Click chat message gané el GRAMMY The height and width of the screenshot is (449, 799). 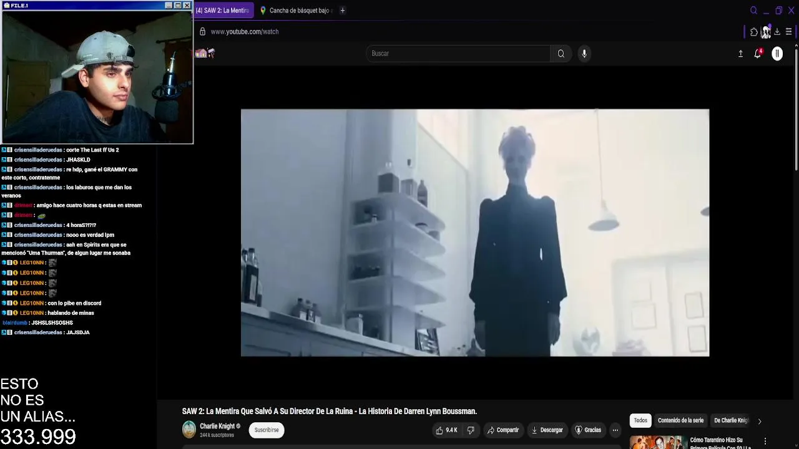(x=69, y=173)
